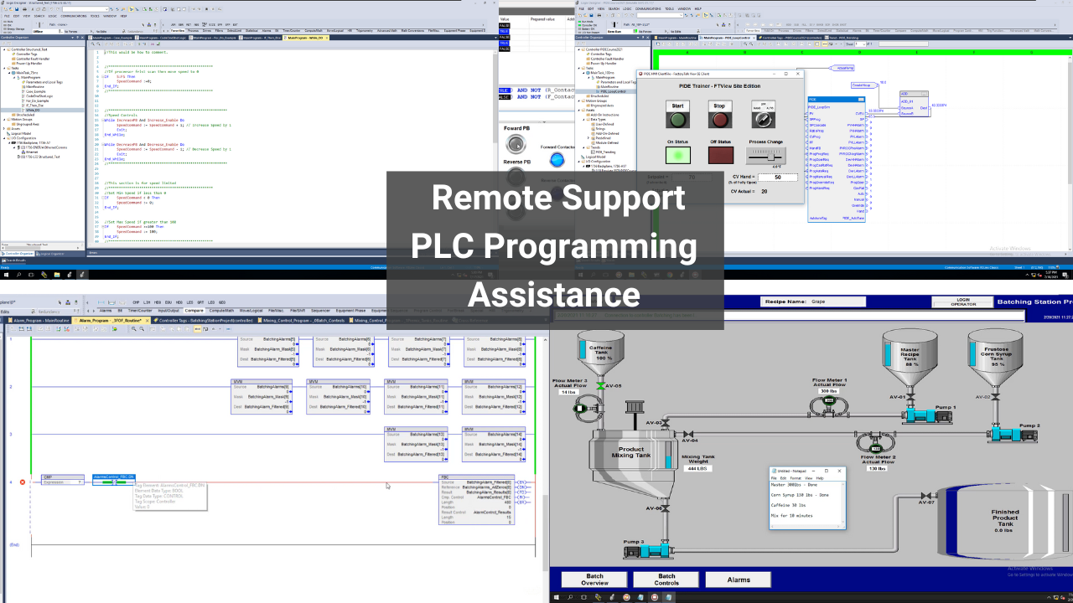This screenshot has height=603, width=1073.
Task: Click the Forward PB pushbutton
Action: 516,144
